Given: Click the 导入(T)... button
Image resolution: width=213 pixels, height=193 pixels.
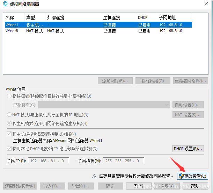Looking at the screenshot, I should [52, 186].
